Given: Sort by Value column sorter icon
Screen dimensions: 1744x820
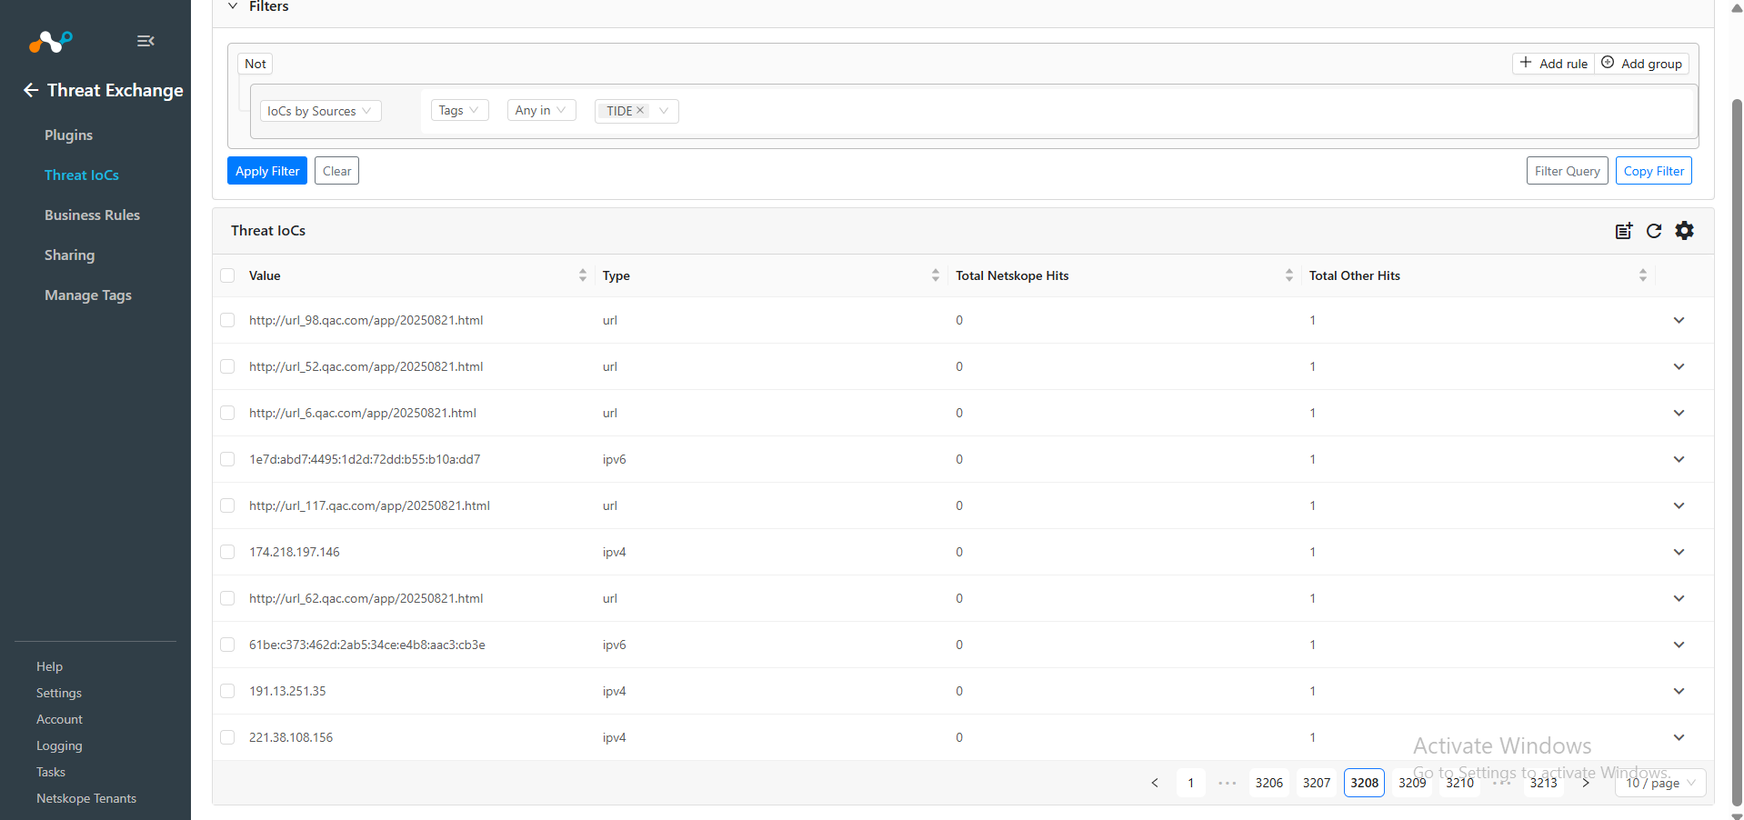Looking at the screenshot, I should [583, 275].
